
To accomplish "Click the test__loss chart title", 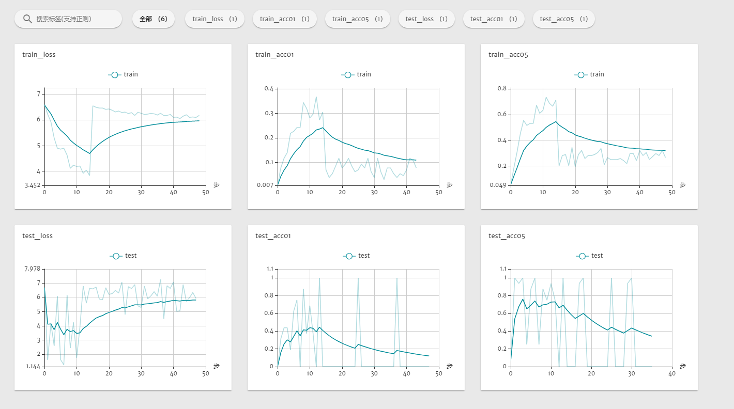I will point(37,235).
